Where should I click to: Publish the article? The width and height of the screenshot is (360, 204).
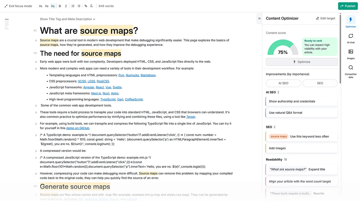348,6
